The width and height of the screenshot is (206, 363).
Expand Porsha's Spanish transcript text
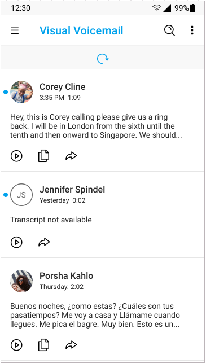(x=95, y=316)
